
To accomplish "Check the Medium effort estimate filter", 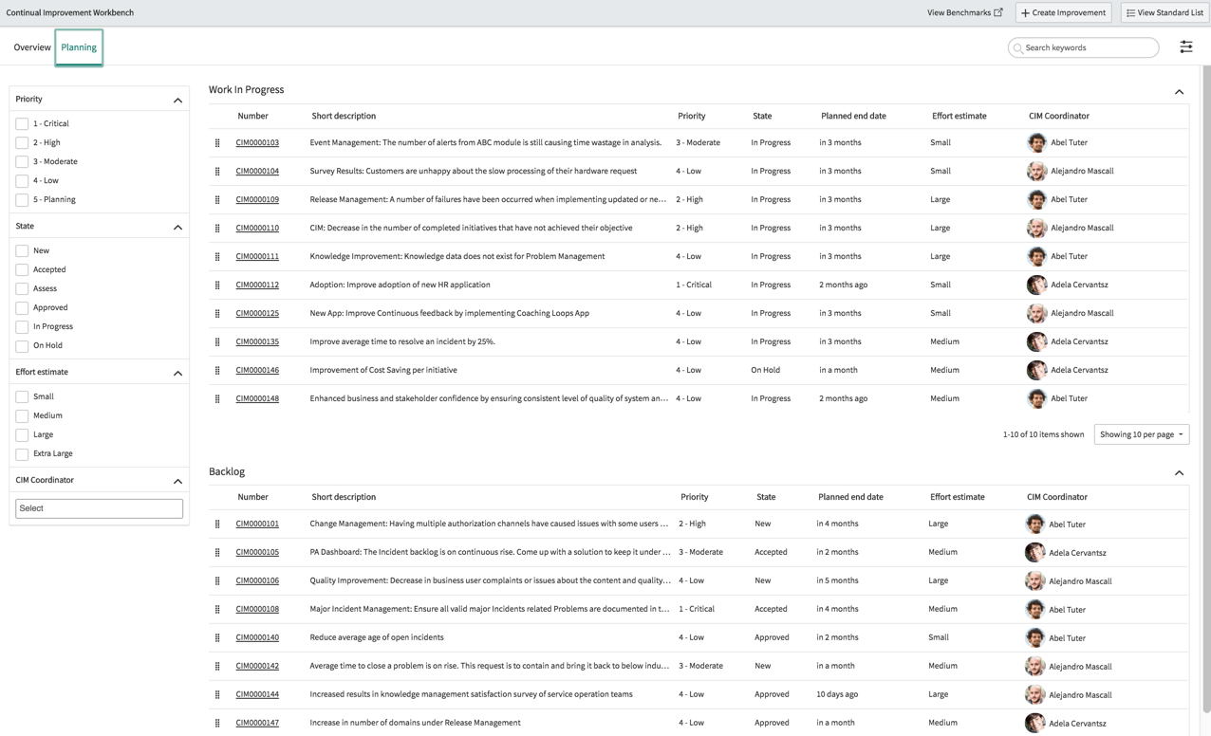I will click(x=22, y=415).
